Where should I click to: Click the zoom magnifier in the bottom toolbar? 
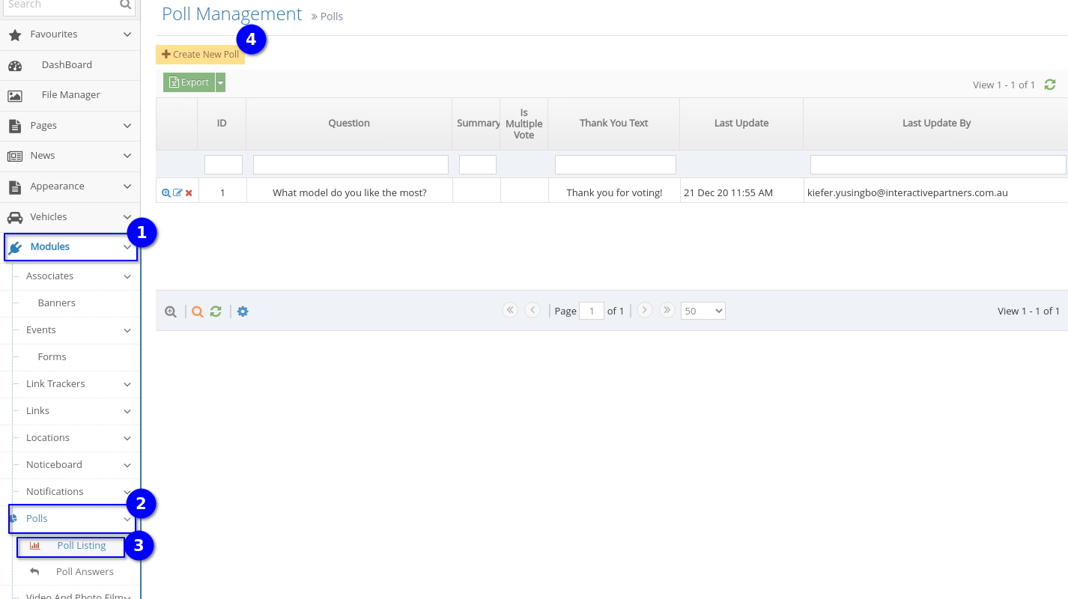[x=171, y=311]
